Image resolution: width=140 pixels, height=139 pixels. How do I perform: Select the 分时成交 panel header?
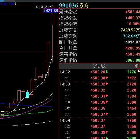pos(99,66)
